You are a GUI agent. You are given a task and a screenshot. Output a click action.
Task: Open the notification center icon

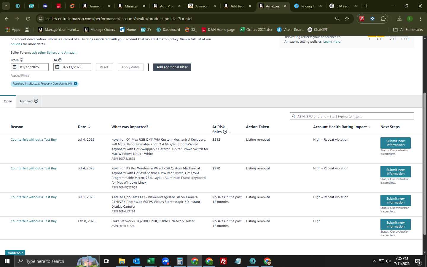(x=418, y=261)
